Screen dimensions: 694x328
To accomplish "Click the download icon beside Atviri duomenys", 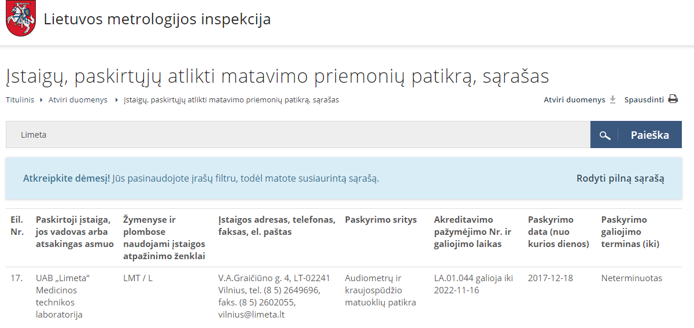I will click(613, 99).
